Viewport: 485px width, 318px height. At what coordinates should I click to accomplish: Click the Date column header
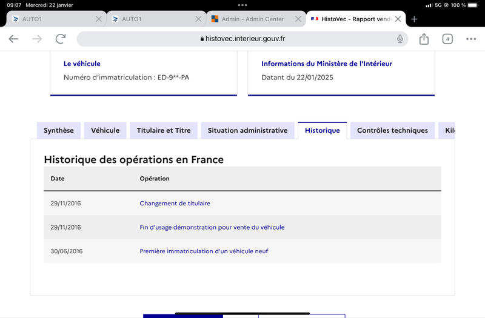[x=58, y=179]
